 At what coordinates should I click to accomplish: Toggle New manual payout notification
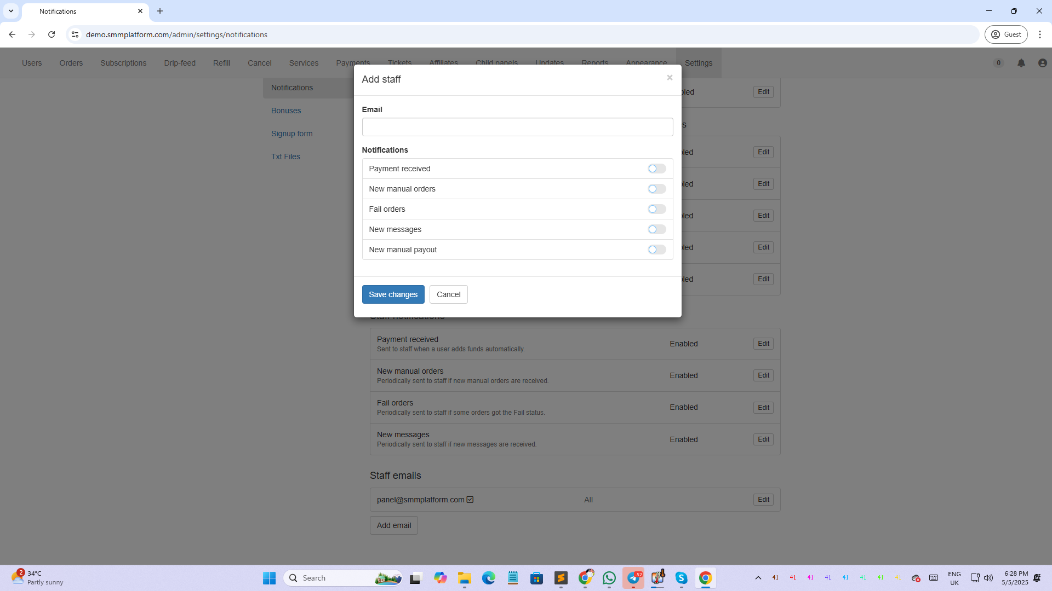click(x=656, y=250)
